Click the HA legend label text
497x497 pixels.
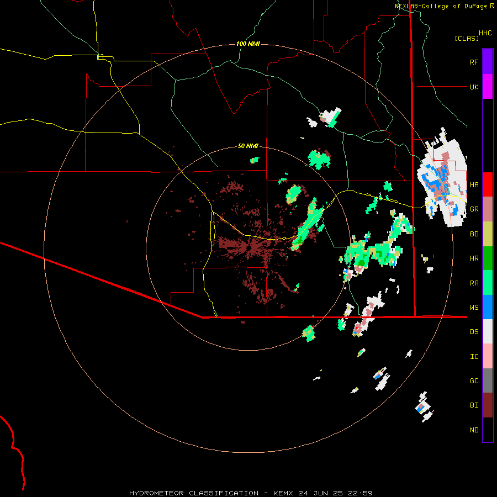[474, 185]
